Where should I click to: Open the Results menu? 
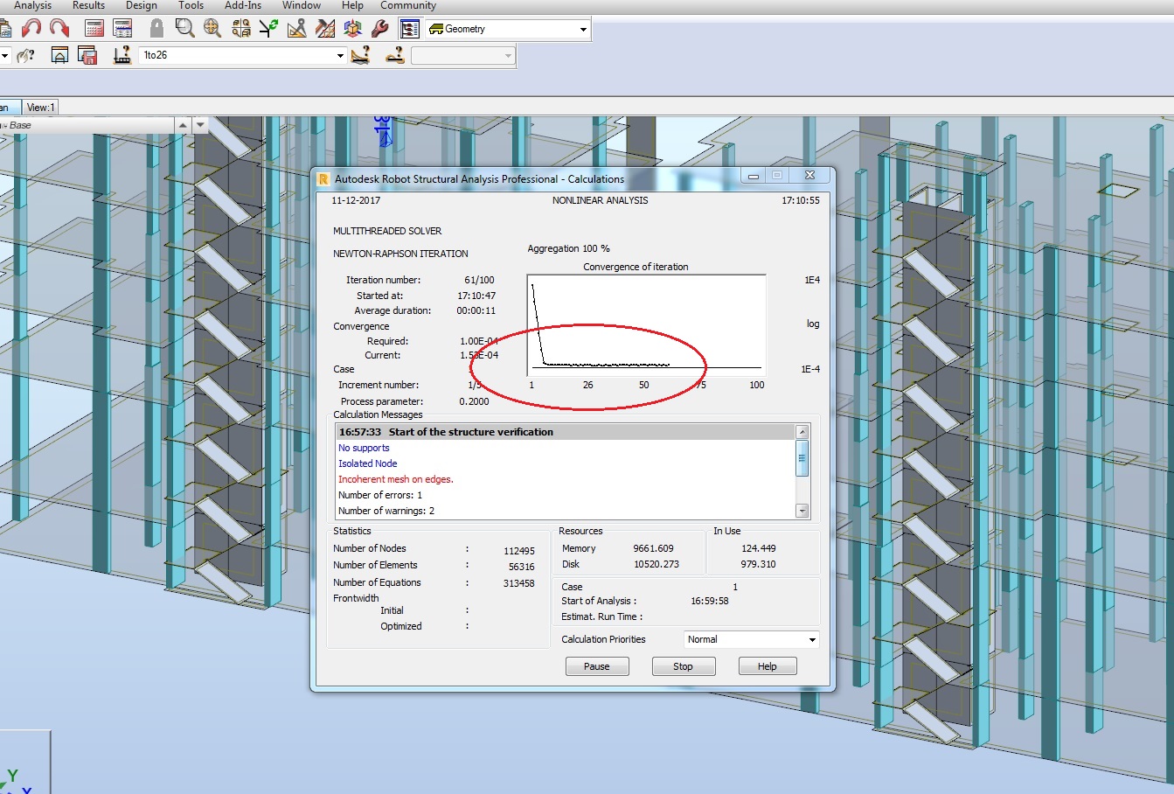(x=88, y=5)
